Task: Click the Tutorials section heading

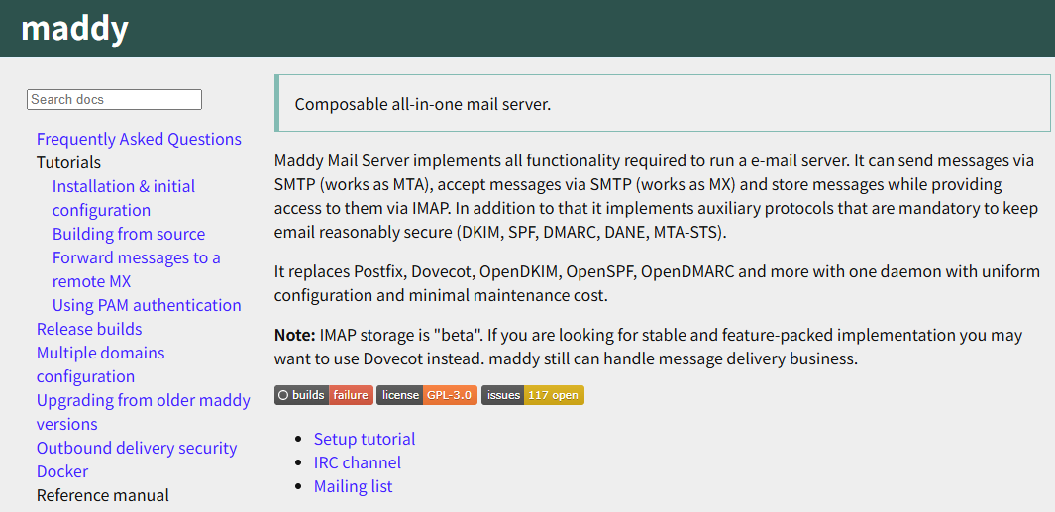Action: 68,162
